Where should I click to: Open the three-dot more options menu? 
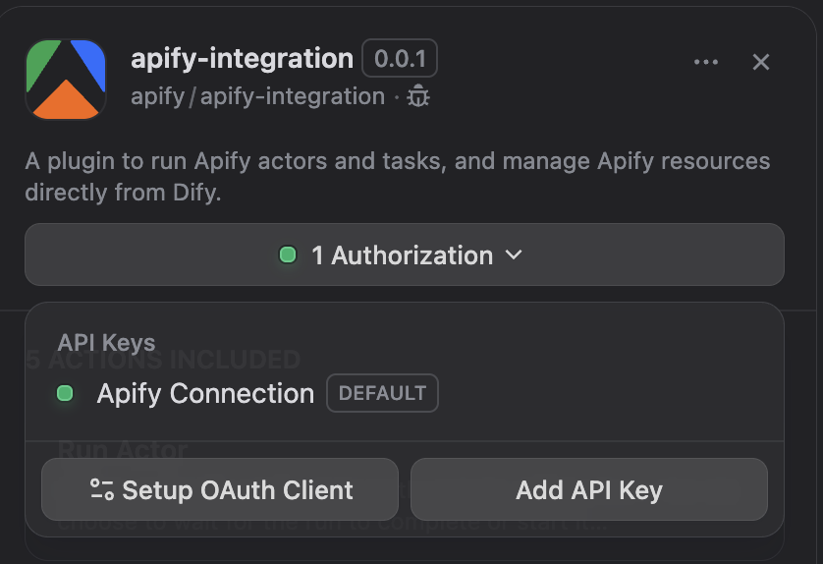click(706, 62)
